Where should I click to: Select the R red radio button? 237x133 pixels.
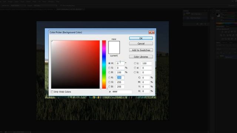pyautogui.click(x=109, y=78)
